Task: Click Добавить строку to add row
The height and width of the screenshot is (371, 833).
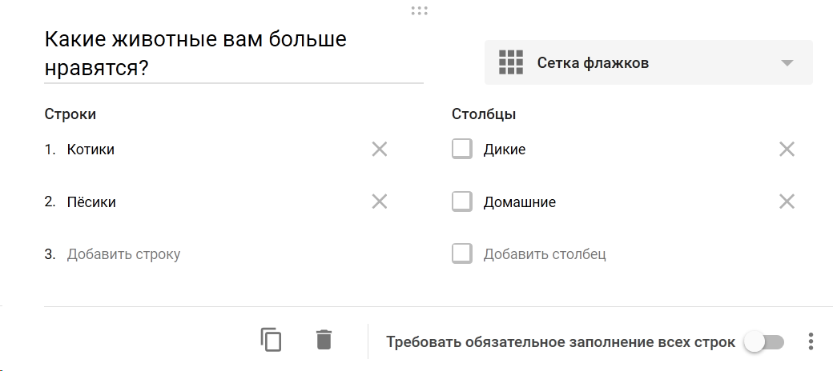Action: click(x=124, y=254)
